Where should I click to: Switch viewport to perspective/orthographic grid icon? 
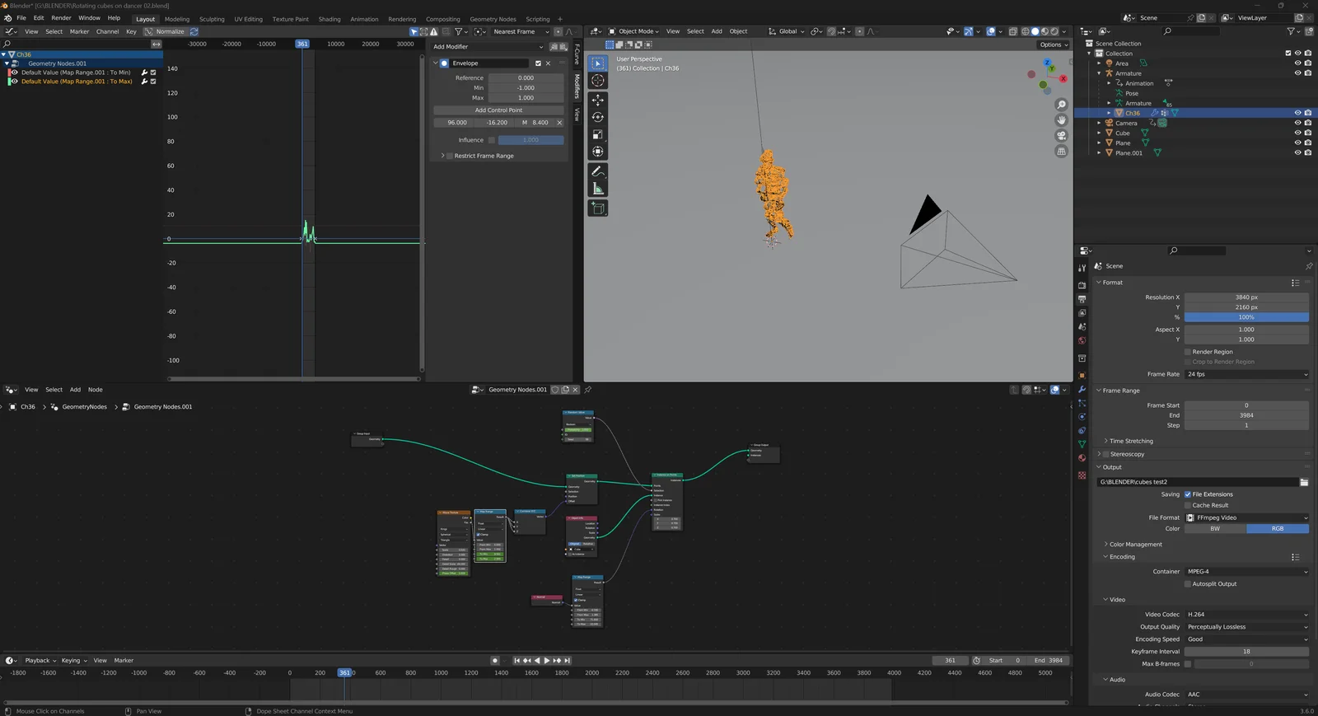pyautogui.click(x=1061, y=152)
